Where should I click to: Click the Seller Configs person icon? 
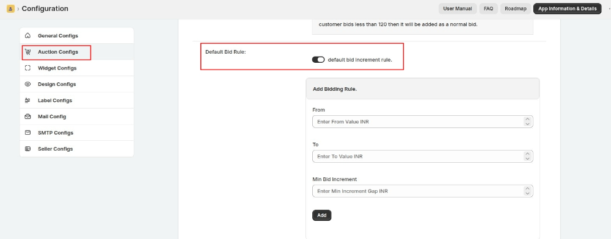(27, 149)
